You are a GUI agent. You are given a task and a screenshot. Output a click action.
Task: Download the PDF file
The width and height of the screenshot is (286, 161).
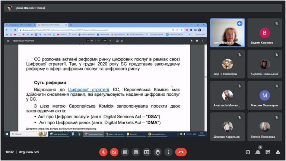(x=191, y=41)
